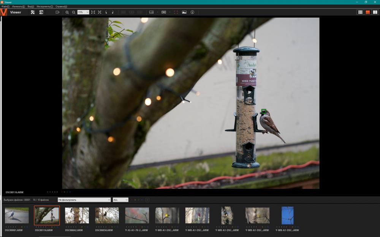380x237 pixels.
Task: Set rating dots under the DSC00081.ARW thumbnail
Action: click(11, 227)
